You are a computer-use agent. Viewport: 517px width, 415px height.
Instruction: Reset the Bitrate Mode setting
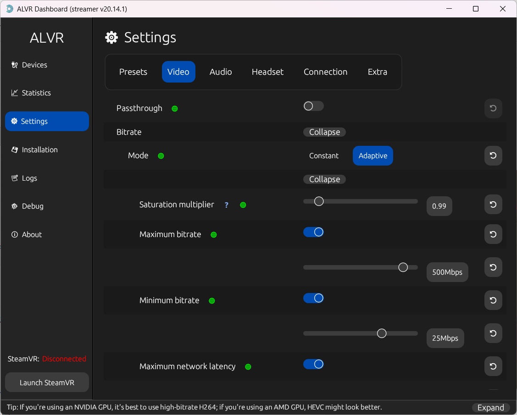493,155
